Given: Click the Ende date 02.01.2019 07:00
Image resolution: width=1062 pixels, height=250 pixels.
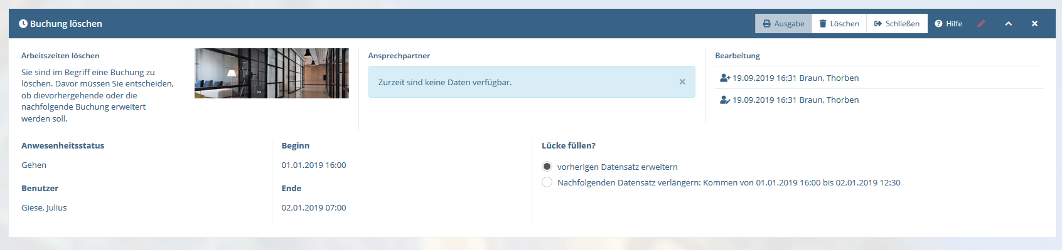Looking at the screenshot, I should 314,208.
